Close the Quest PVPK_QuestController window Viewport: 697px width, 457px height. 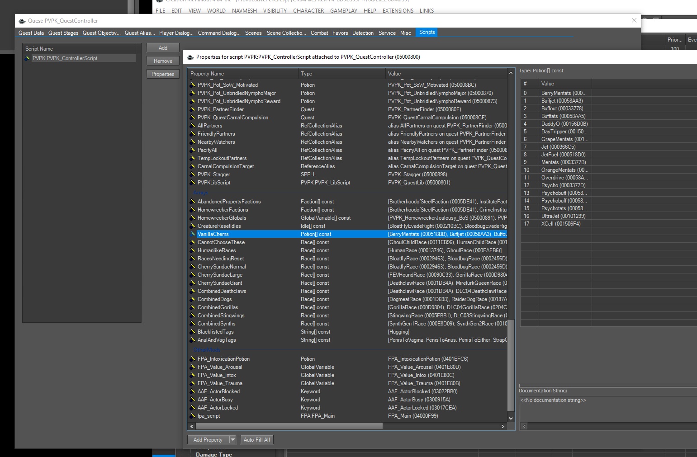pyautogui.click(x=634, y=20)
